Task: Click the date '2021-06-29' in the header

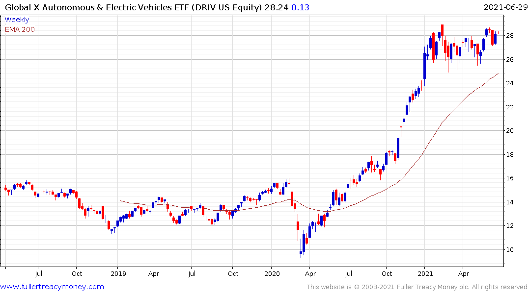Action: coord(505,7)
